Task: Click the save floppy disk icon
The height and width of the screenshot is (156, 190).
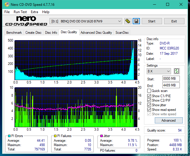Action: (136, 21)
